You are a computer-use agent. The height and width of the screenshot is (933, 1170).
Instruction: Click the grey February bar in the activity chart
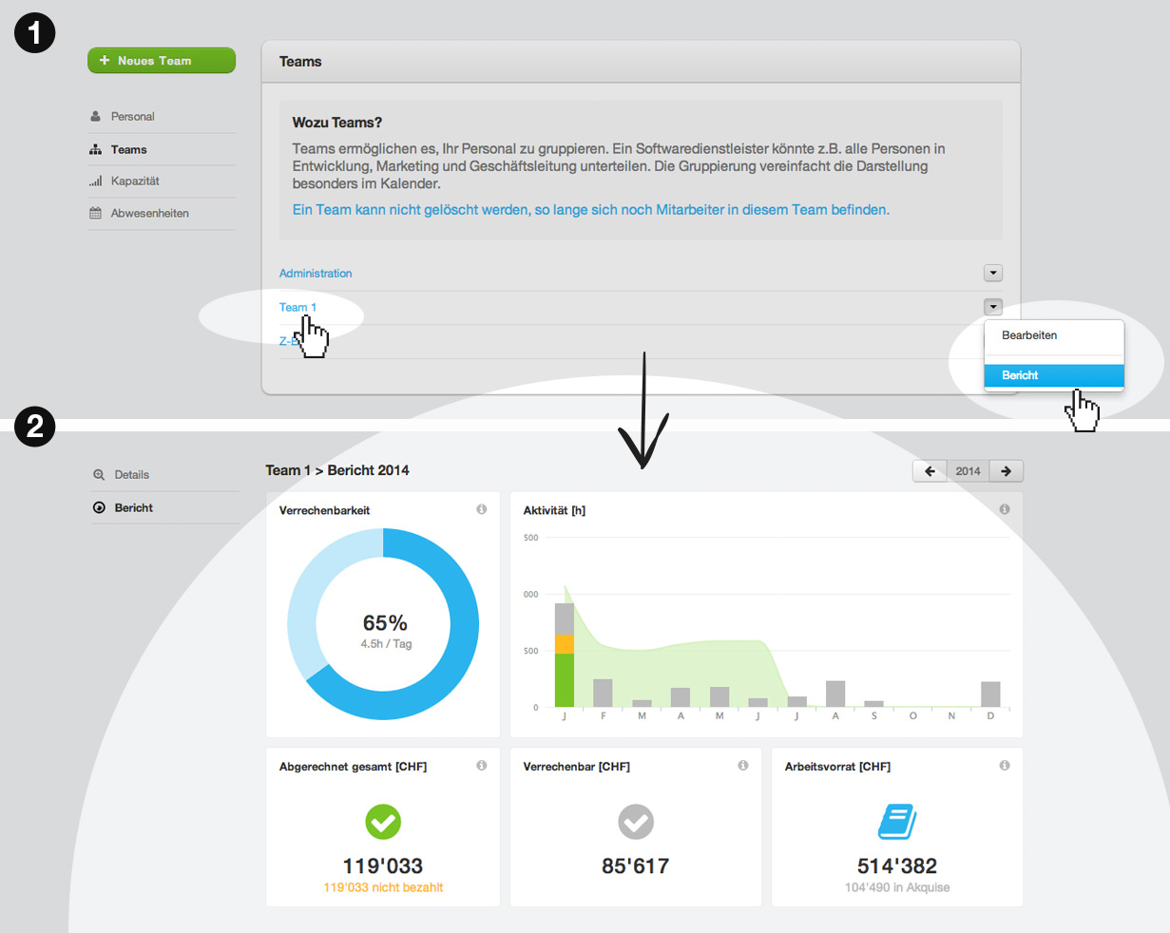[603, 694]
